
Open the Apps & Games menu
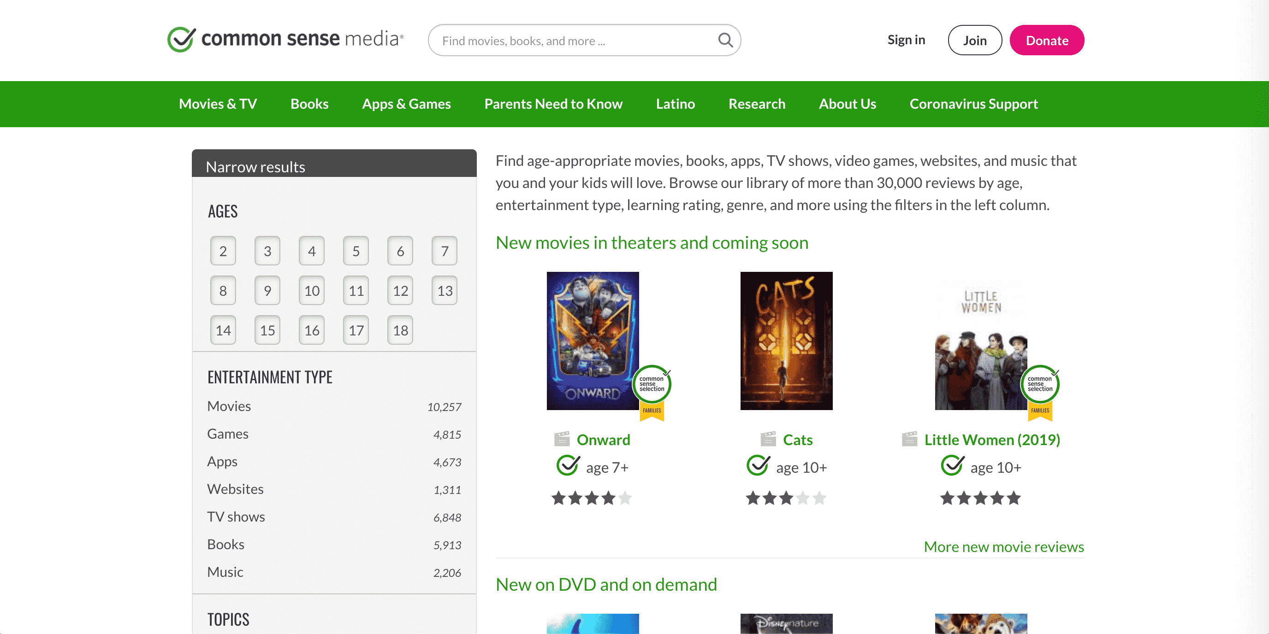(x=406, y=104)
